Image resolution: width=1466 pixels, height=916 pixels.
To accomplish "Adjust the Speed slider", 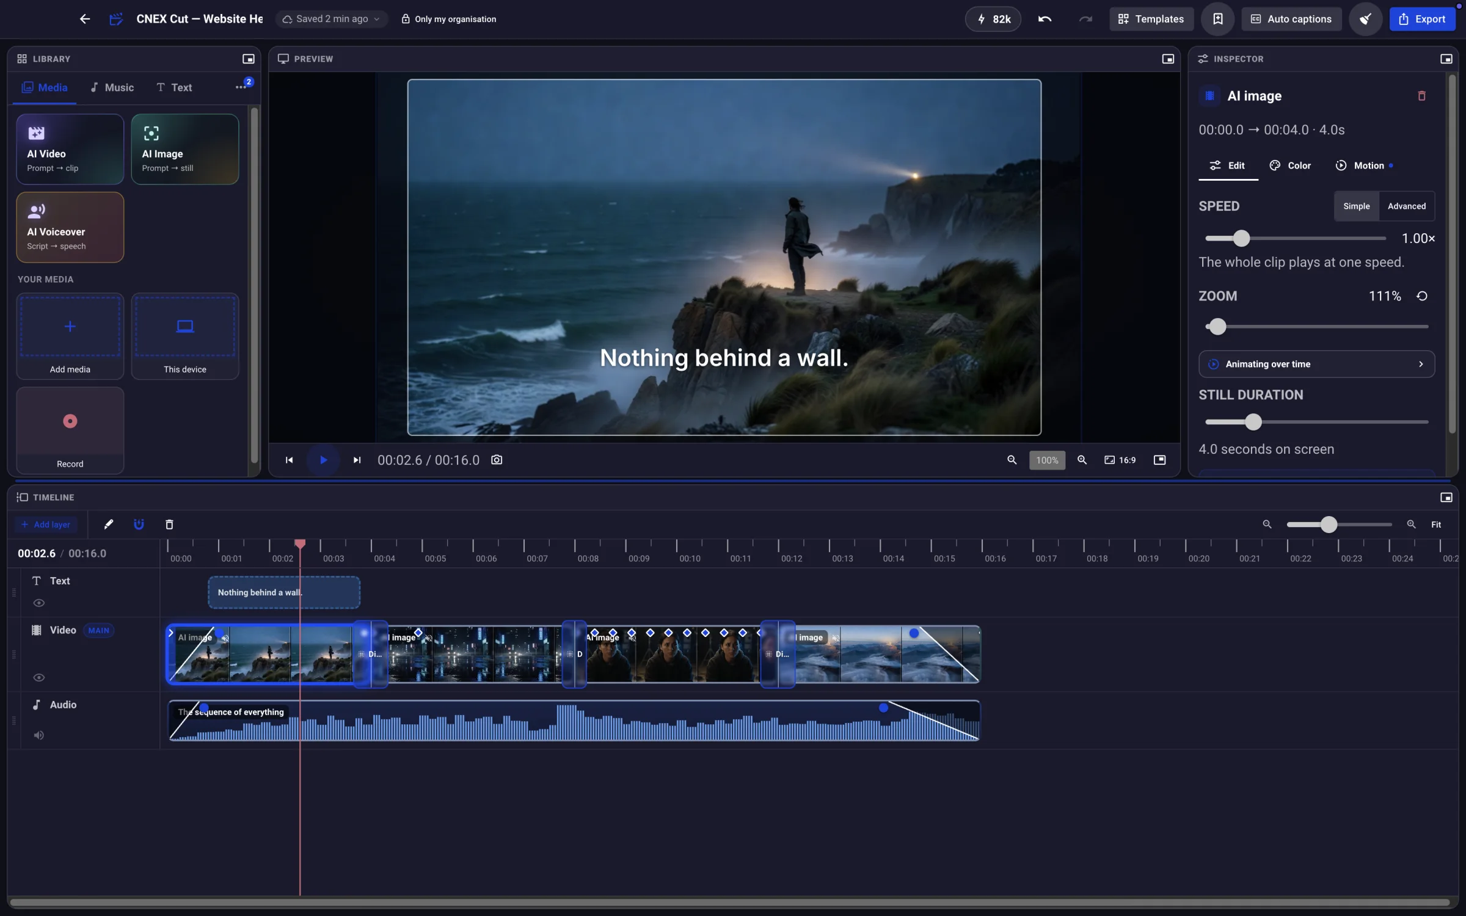I will 1296,238.
